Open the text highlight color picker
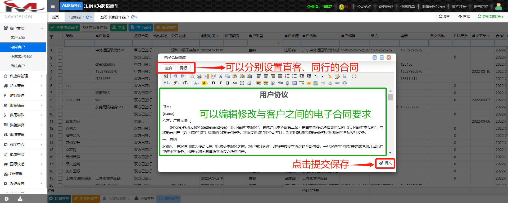The height and width of the screenshot is (203, 508). pyautogui.click(x=205, y=83)
